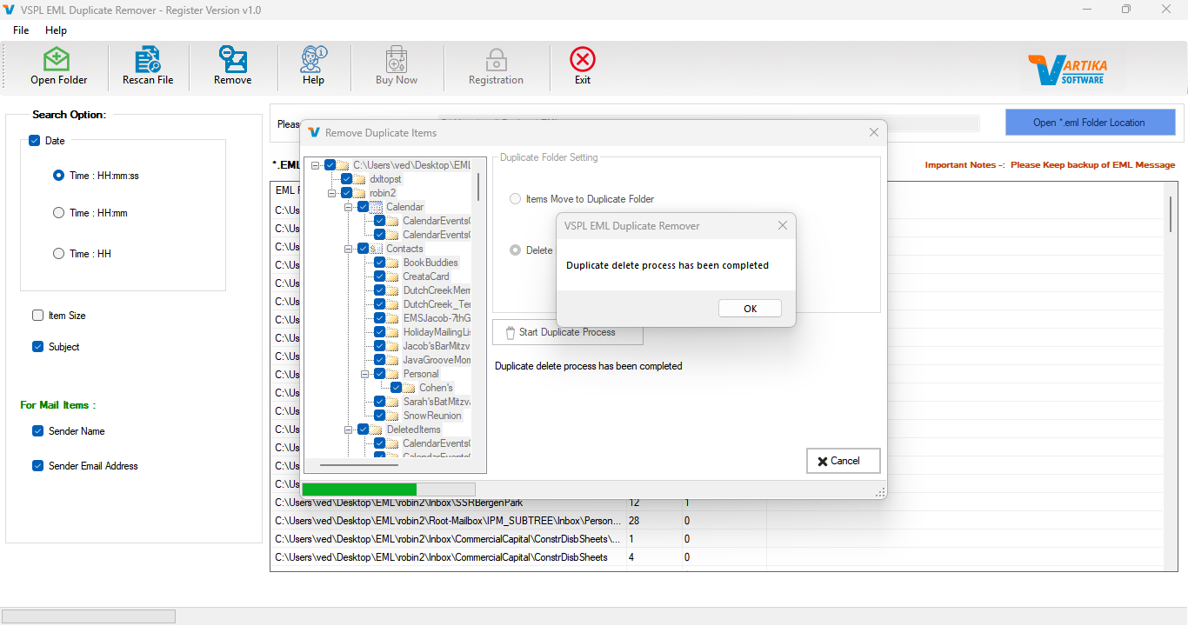The image size is (1188, 626).
Task: Click the folder tree vertical scrollbar
Action: (x=478, y=185)
